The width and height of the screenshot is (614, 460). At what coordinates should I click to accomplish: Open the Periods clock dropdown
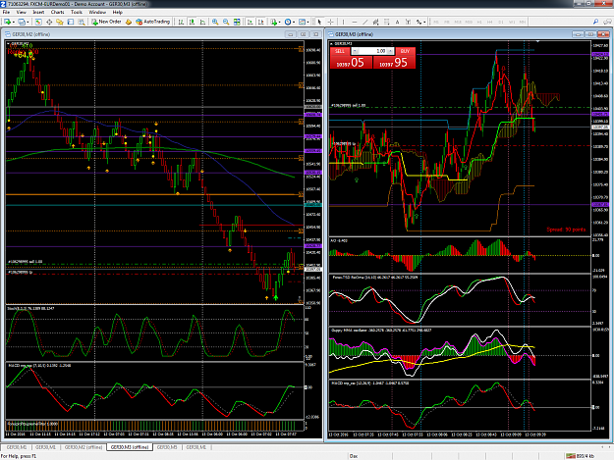point(290,22)
